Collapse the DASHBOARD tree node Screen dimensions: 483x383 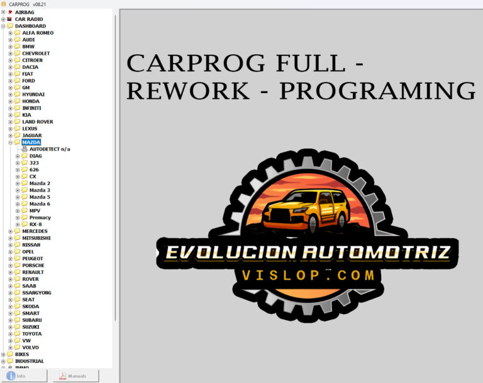coord(3,26)
